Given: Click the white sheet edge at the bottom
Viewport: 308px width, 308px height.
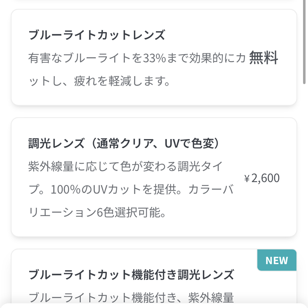Looking at the screenshot, I should (153, 306).
